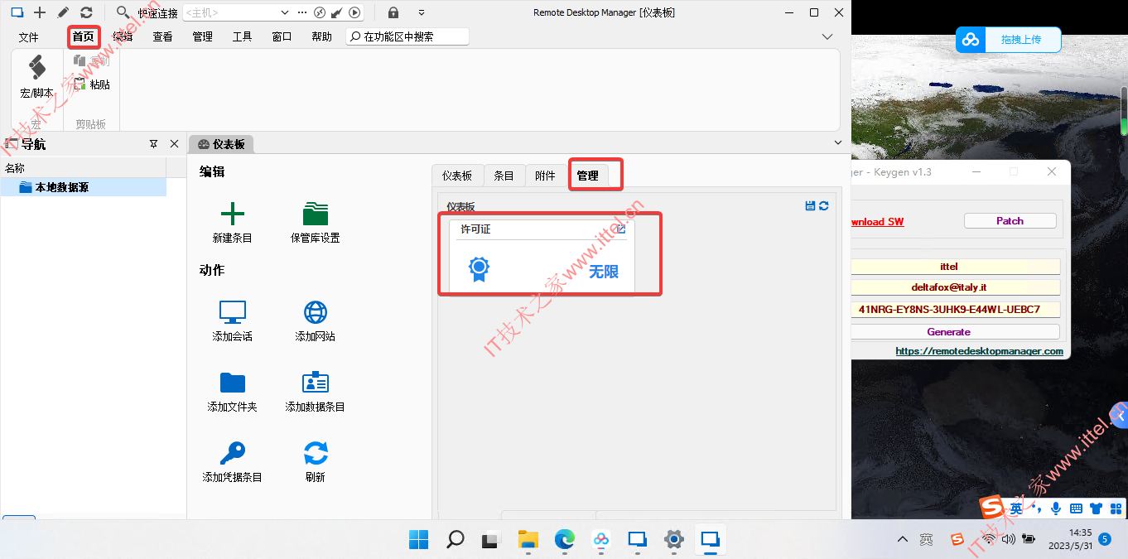Open File Explorer from the taskbar
Screen dimensions: 1128x559
pos(528,540)
